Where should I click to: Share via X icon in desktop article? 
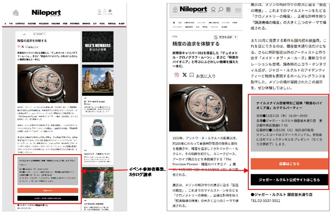coord(22,47)
